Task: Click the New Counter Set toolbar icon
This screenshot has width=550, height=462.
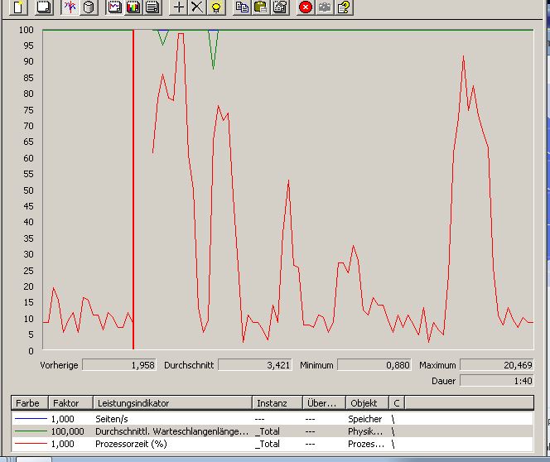Action: coord(18,7)
